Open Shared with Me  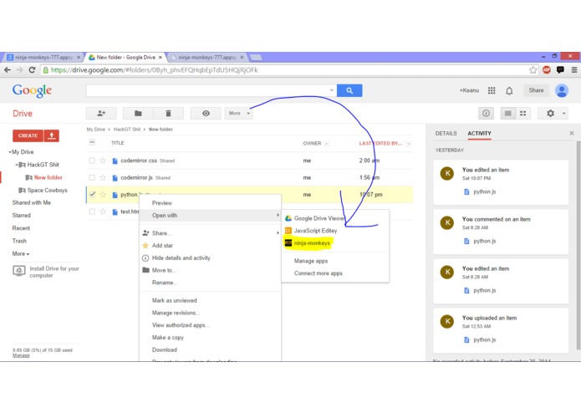[x=32, y=202]
